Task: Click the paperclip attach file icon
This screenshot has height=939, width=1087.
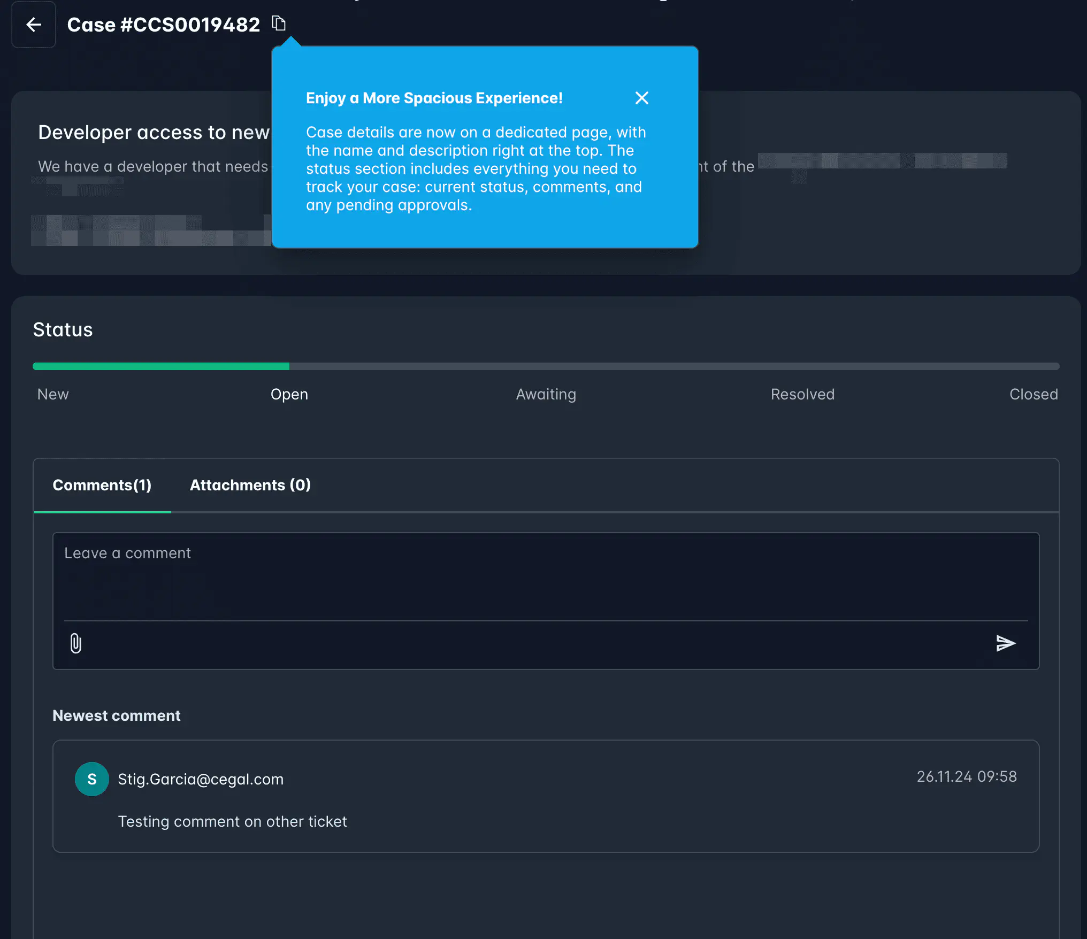Action: (x=76, y=643)
